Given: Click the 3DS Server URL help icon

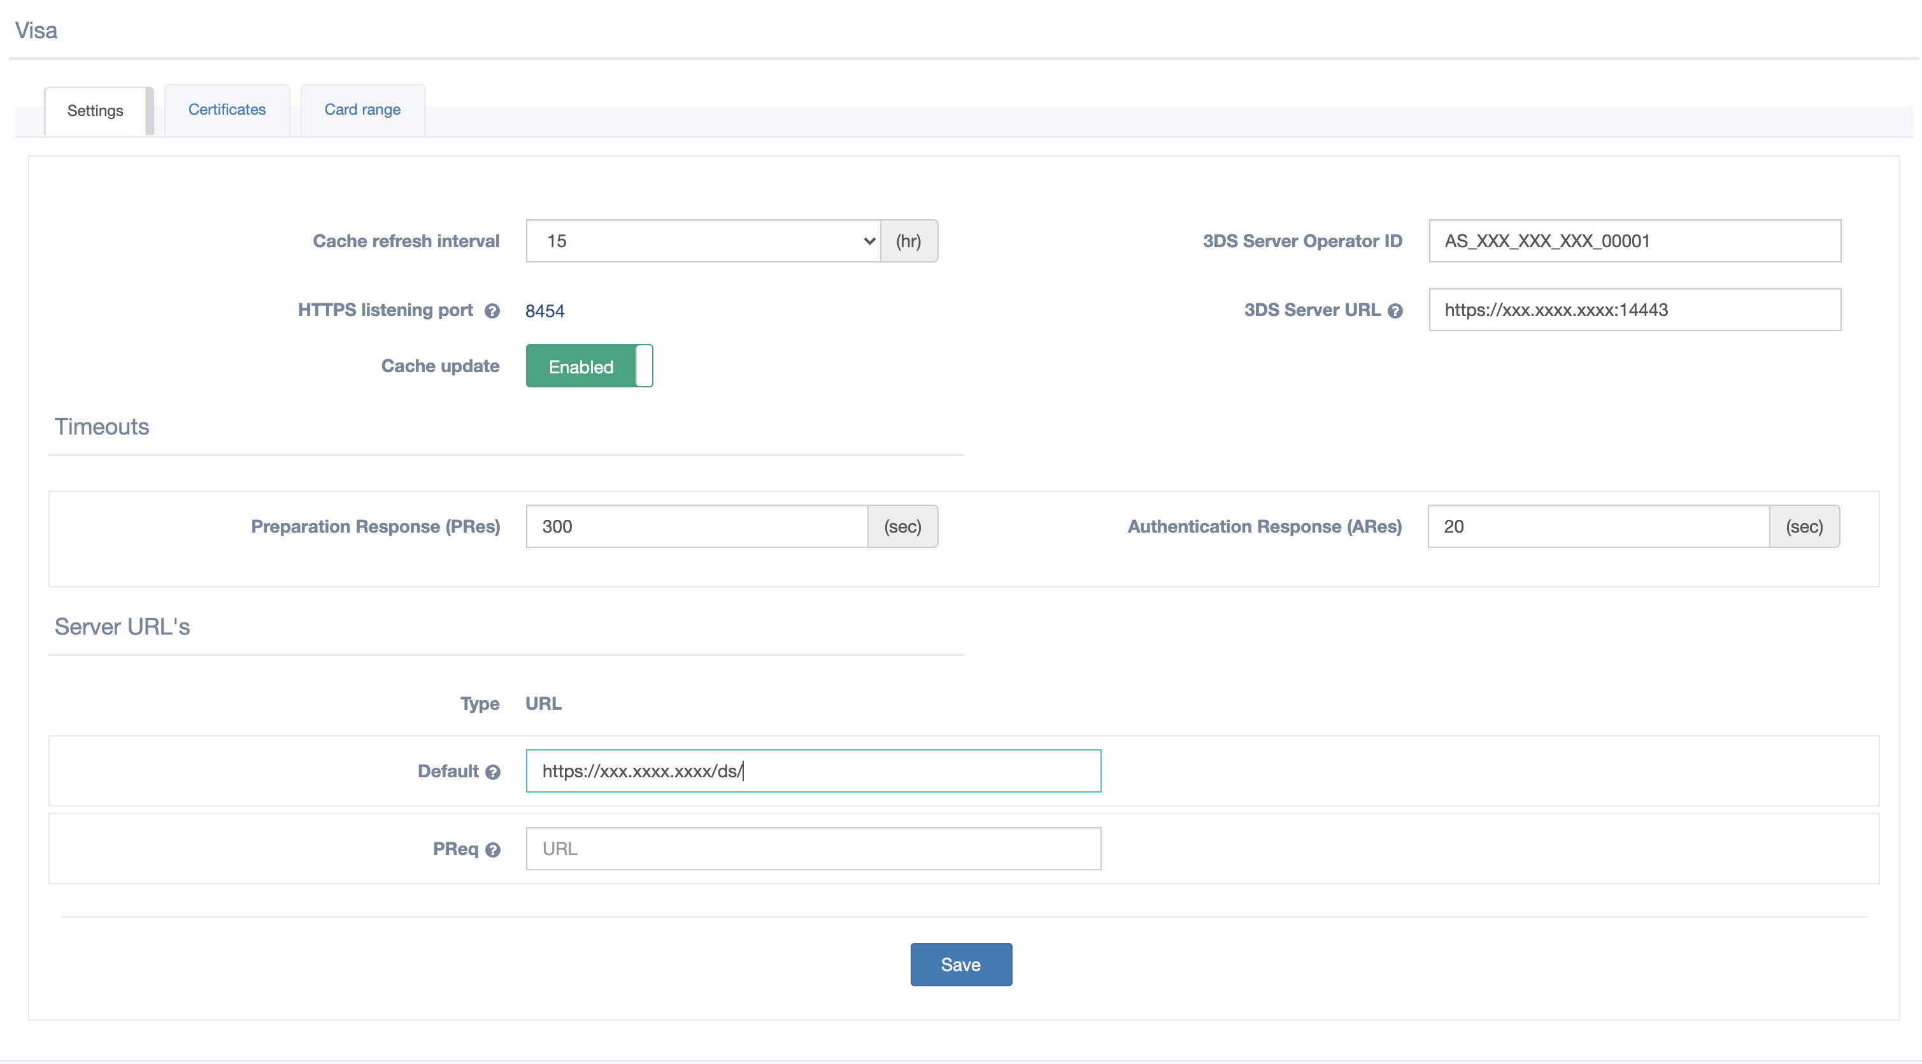Looking at the screenshot, I should tap(1395, 311).
